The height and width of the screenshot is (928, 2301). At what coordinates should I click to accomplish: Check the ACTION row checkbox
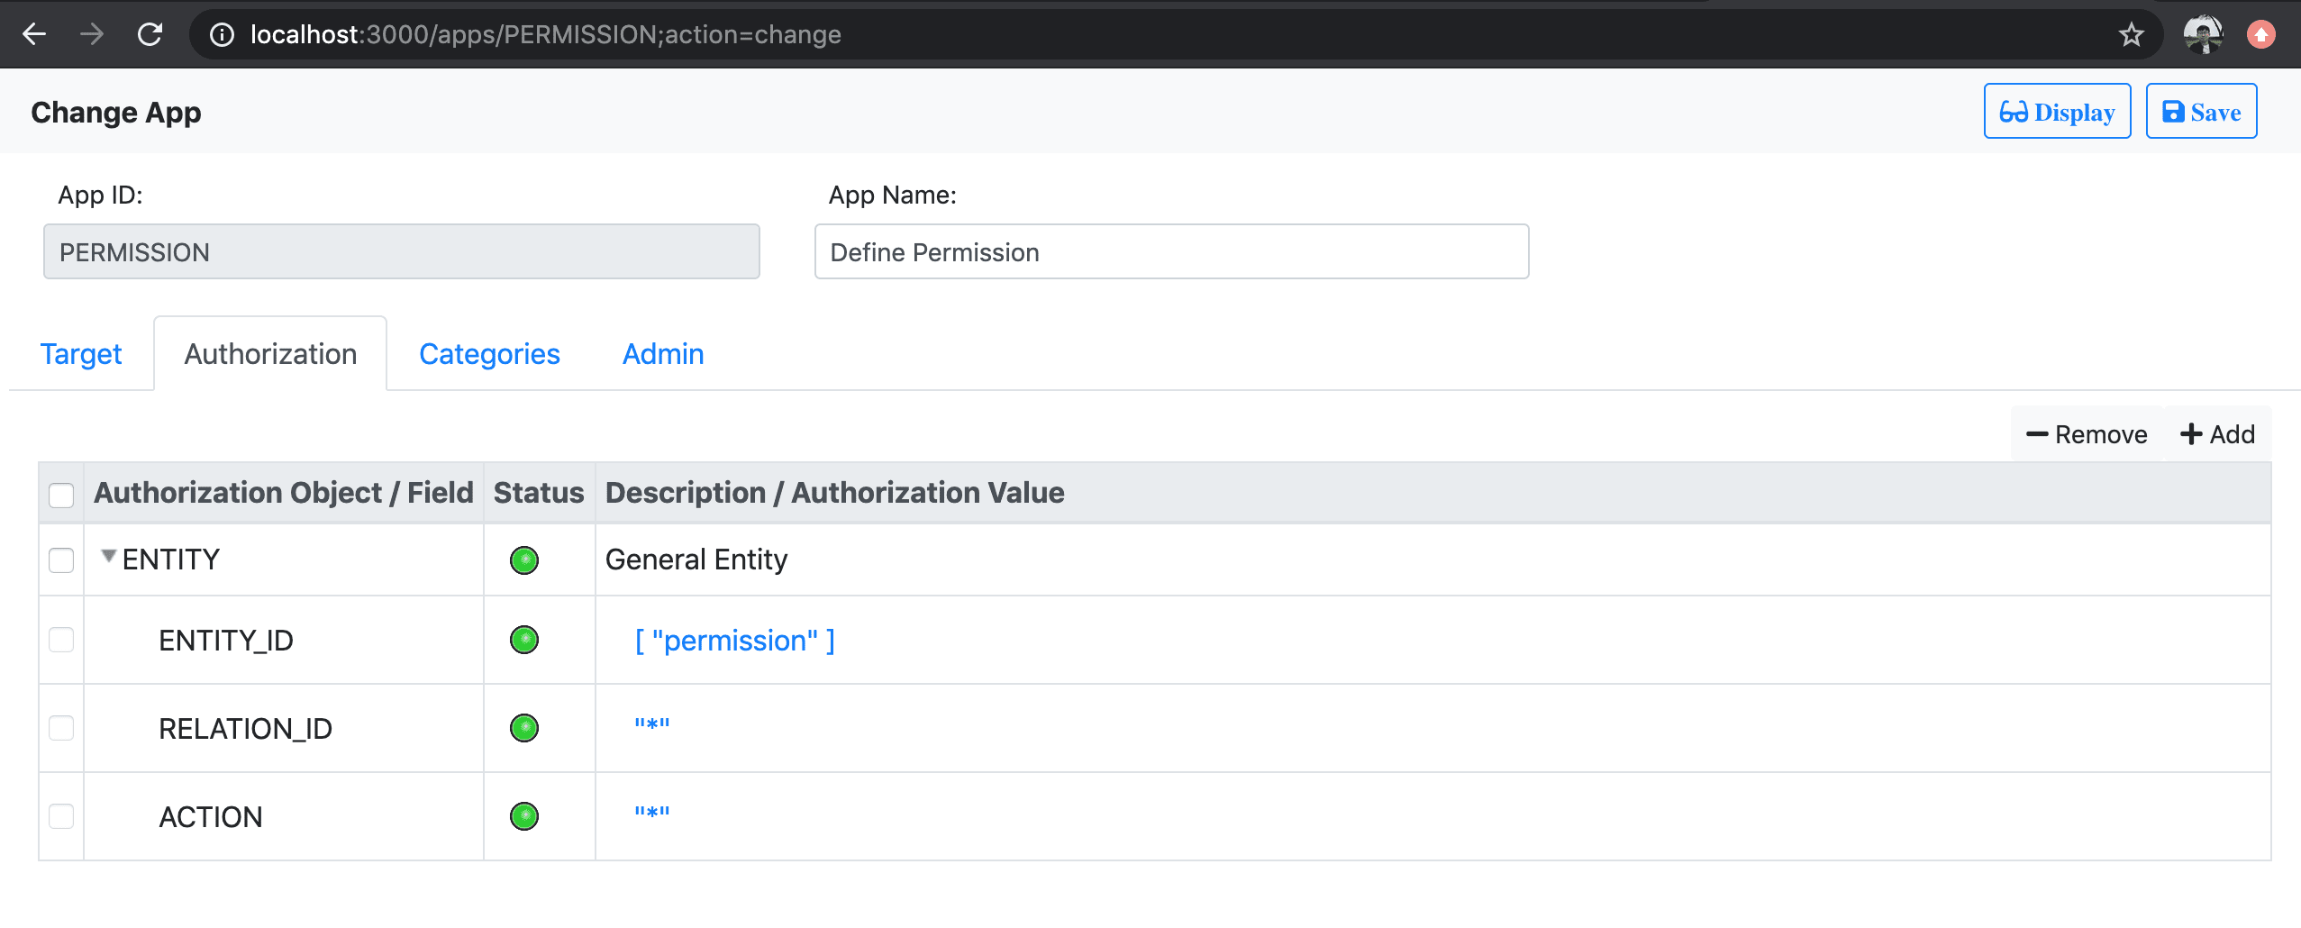coord(61,815)
